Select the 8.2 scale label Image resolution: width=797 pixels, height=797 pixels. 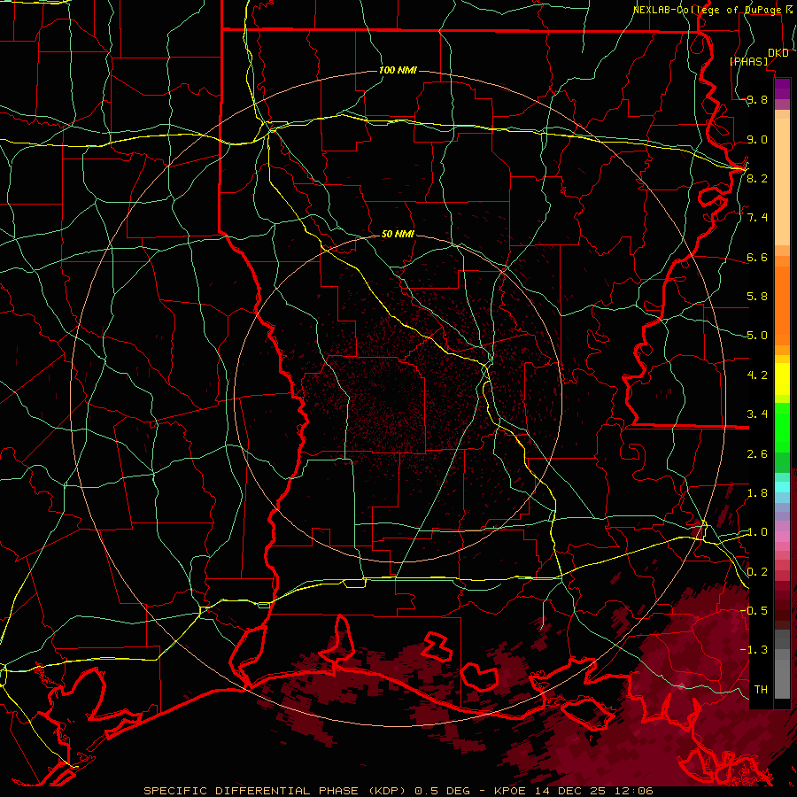coord(757,178)
